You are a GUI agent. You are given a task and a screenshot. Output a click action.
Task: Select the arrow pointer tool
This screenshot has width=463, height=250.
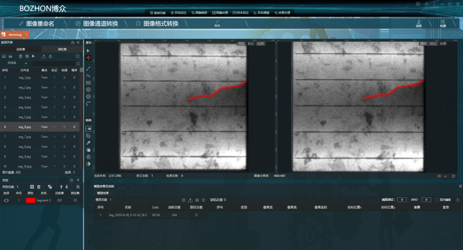pos(88,51)
